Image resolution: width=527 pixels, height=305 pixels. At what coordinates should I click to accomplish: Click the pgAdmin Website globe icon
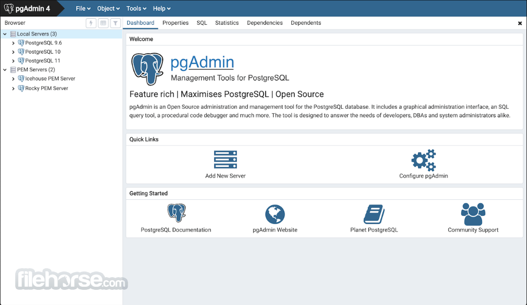pos(275,214)
